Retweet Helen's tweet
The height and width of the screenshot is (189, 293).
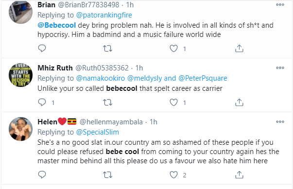click(108, 175)
